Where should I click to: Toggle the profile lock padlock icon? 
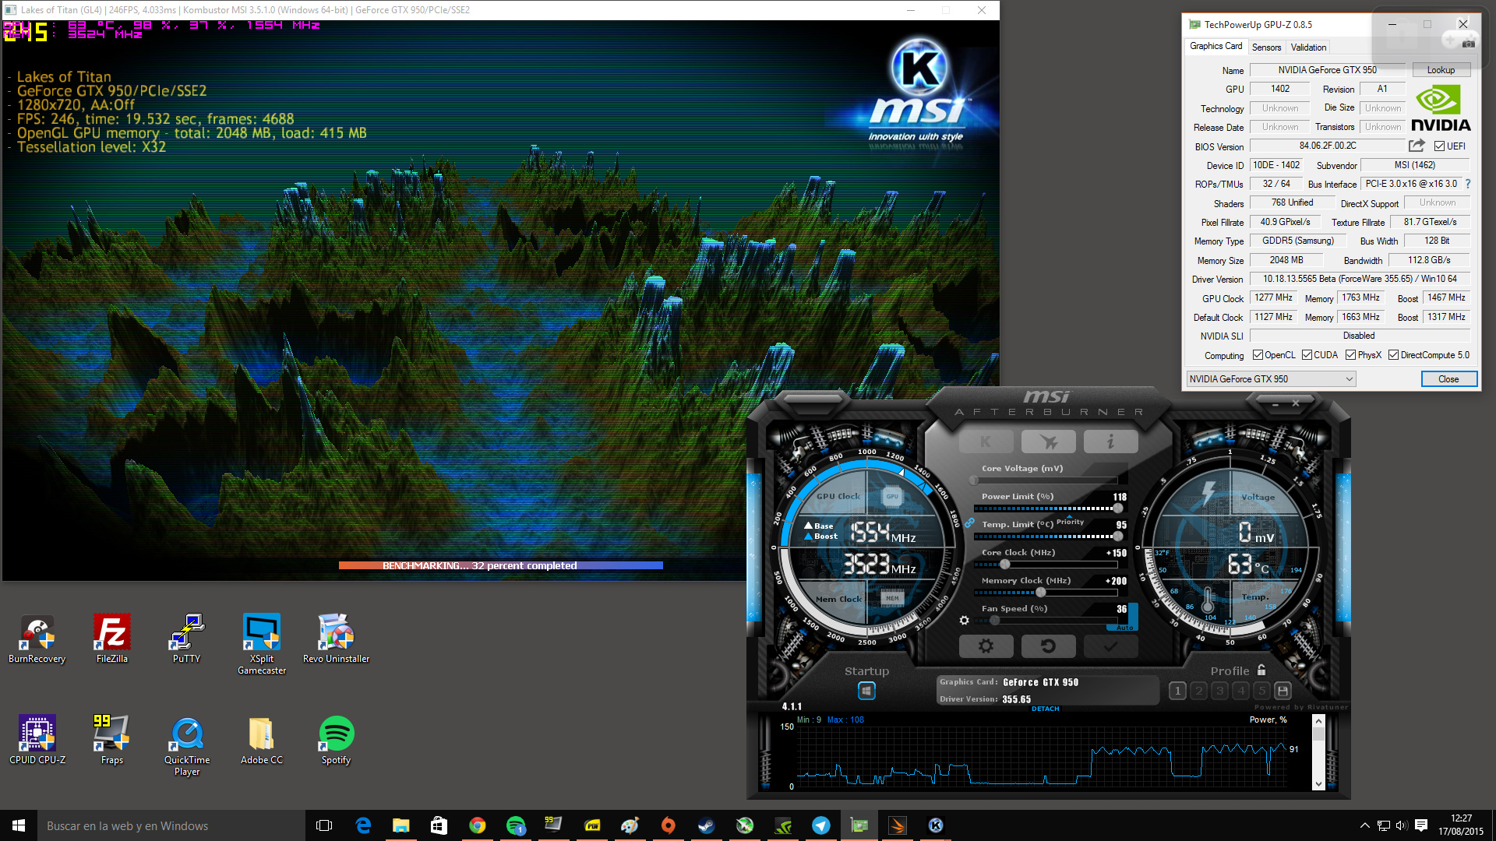(1261, 670)
